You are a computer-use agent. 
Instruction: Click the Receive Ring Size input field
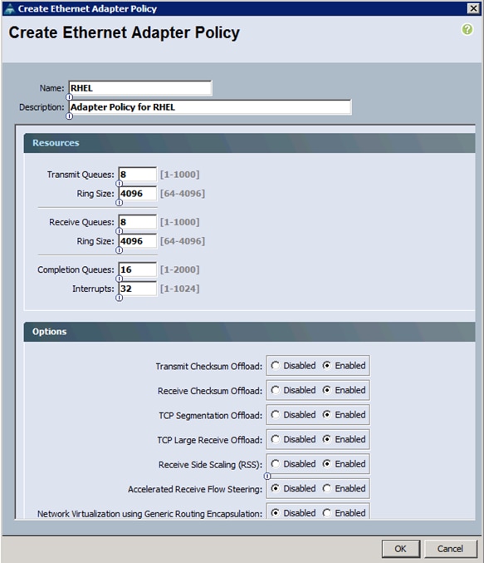(137, 241)
